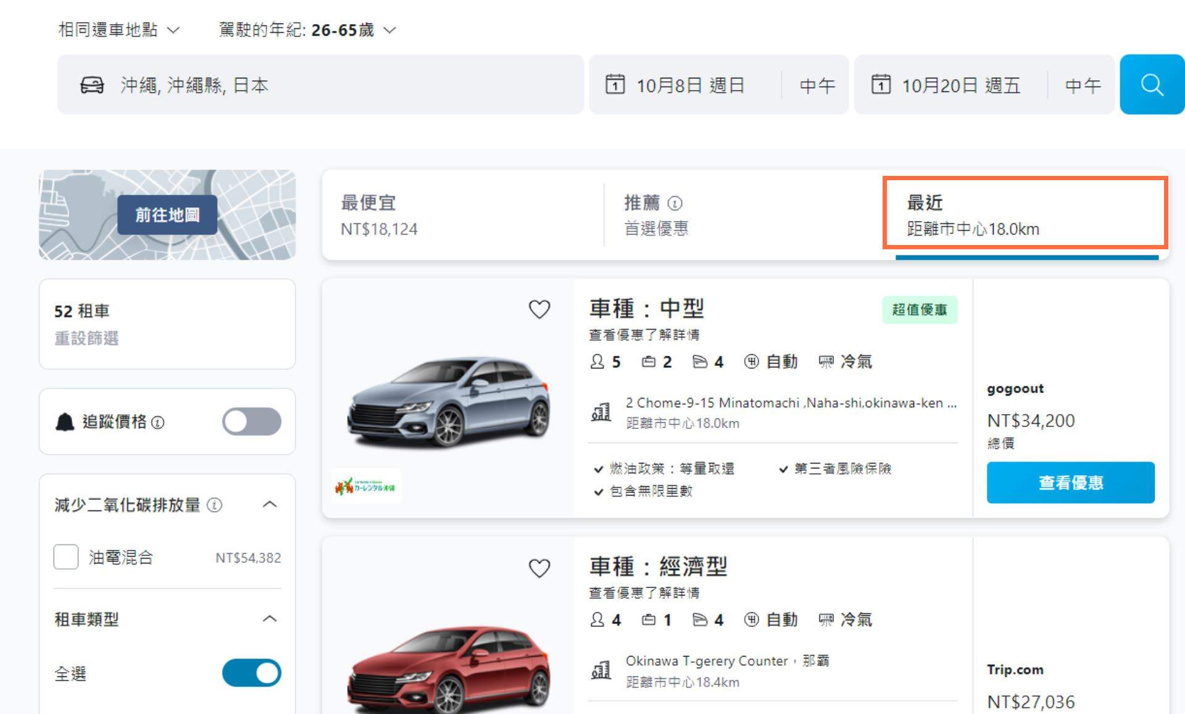Click the 車種：經濟型 title
The image size is (1185, 714).
tap(658, 566)
